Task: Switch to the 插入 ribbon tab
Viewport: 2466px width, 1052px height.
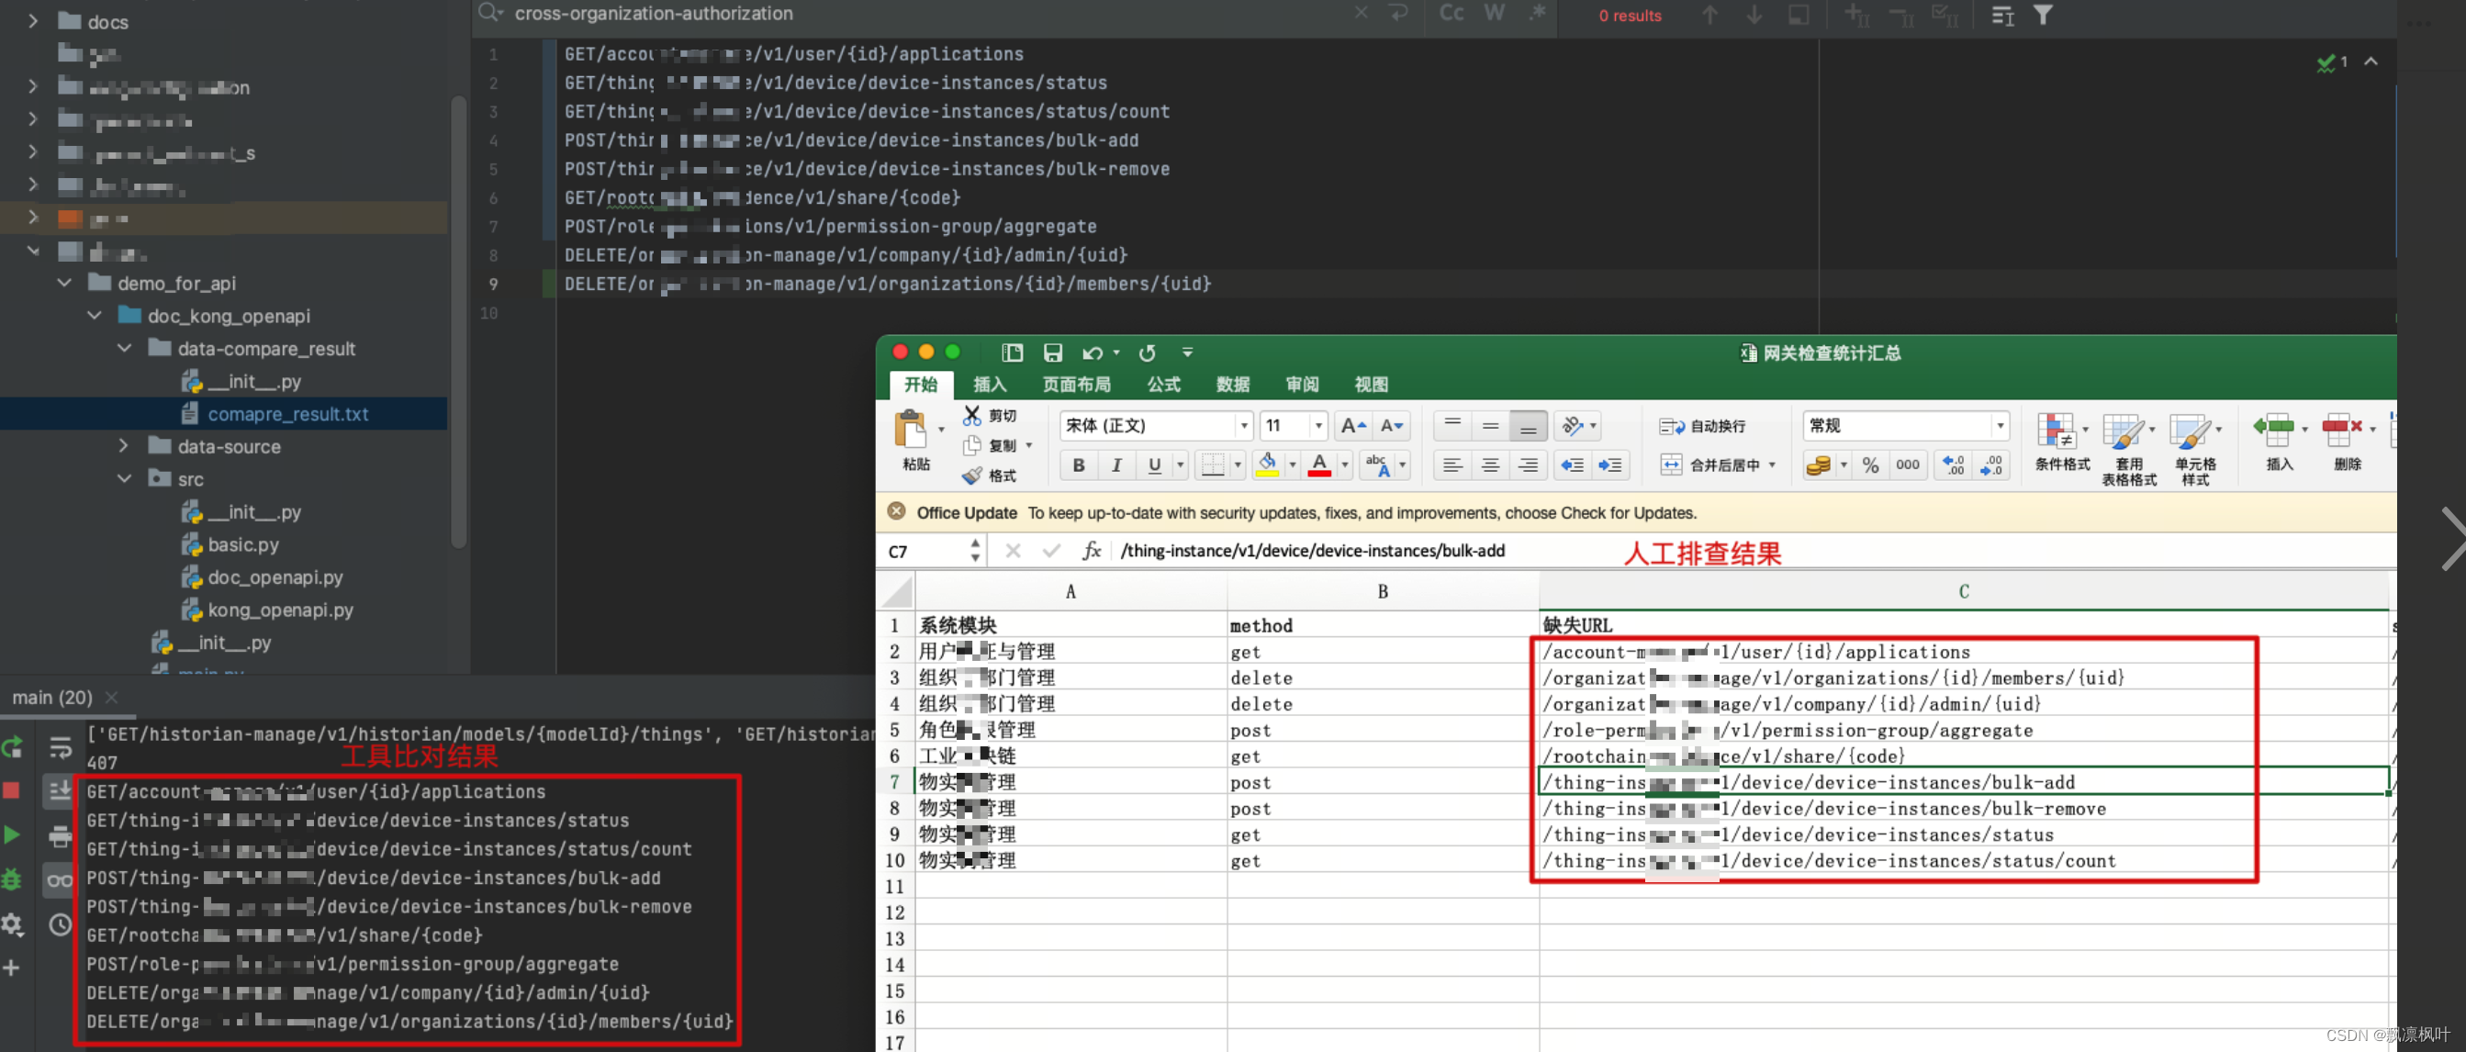Action: pos(990,385)
